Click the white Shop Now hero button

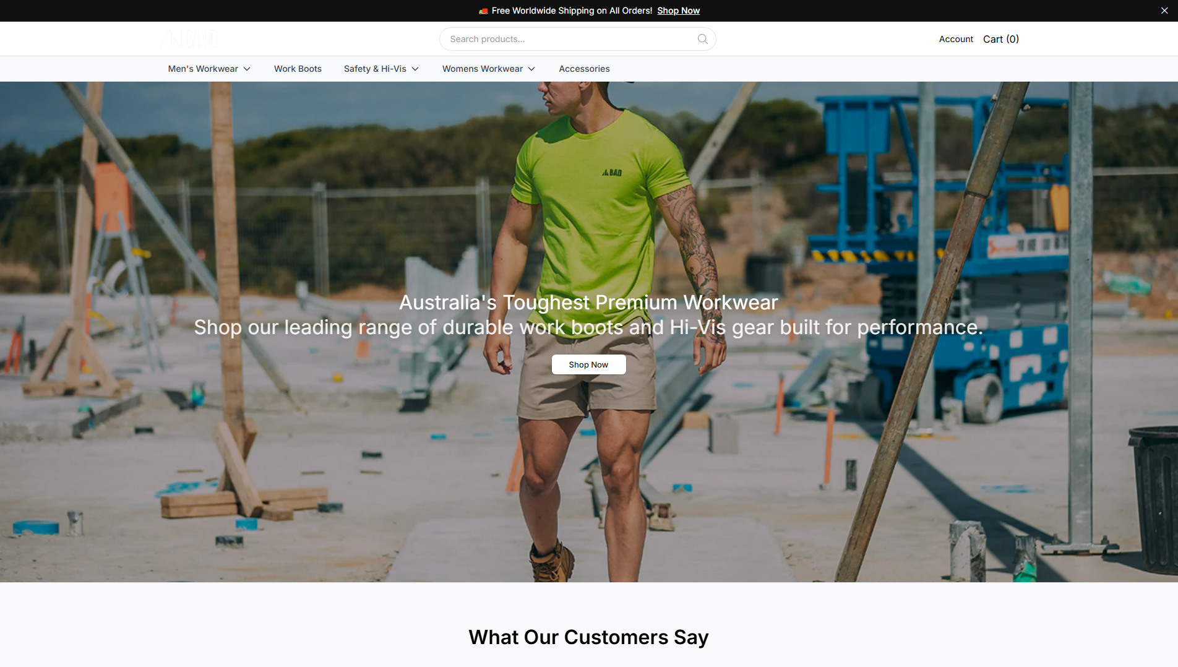[588, 364]
